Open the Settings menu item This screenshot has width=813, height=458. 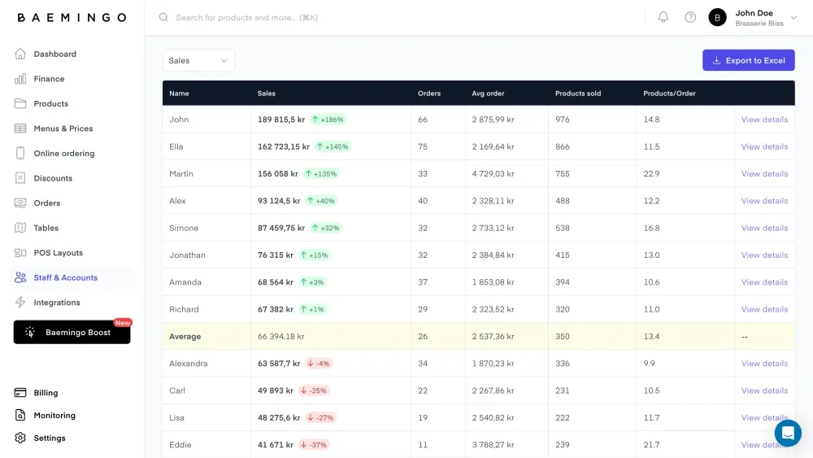49,438
